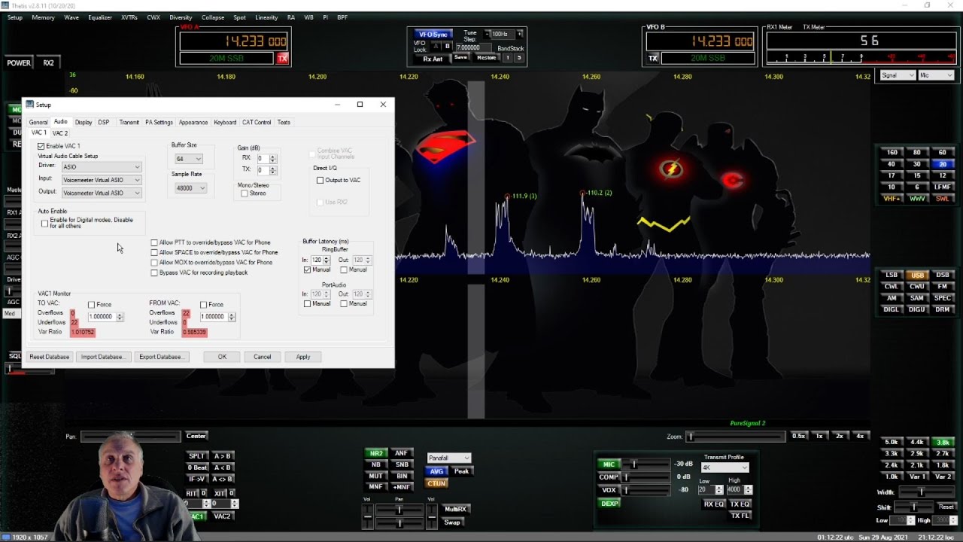Open the TX EQ equalizer
Screen dimensions: 963x542
740,504
